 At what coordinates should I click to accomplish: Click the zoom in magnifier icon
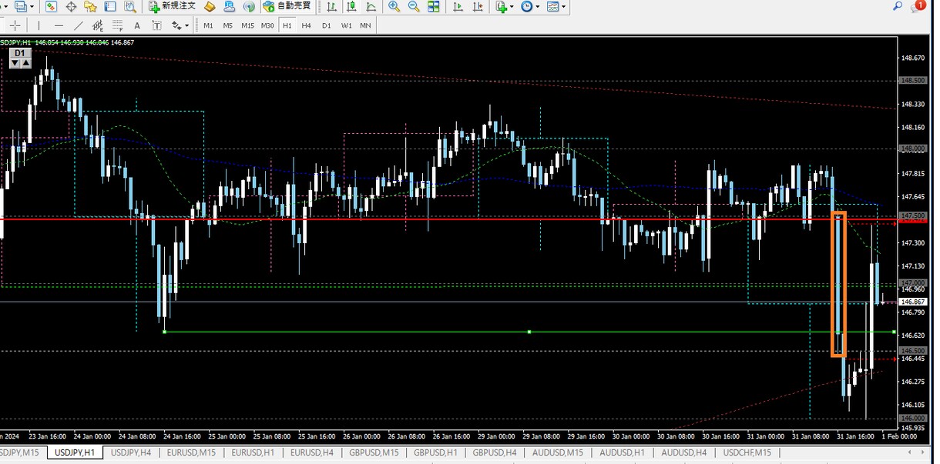(x=394, y=7)
